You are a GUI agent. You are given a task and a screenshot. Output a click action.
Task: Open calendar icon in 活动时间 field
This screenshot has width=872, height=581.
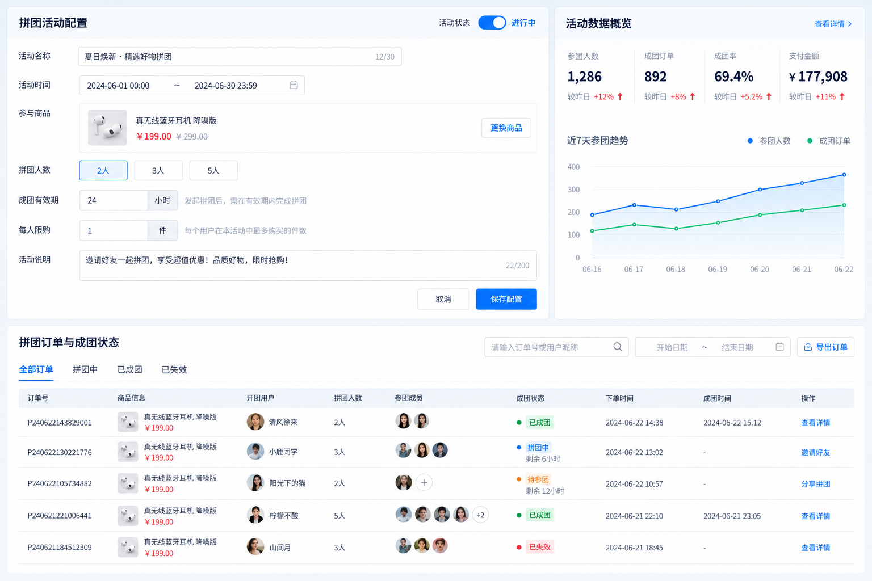point(294,85)
